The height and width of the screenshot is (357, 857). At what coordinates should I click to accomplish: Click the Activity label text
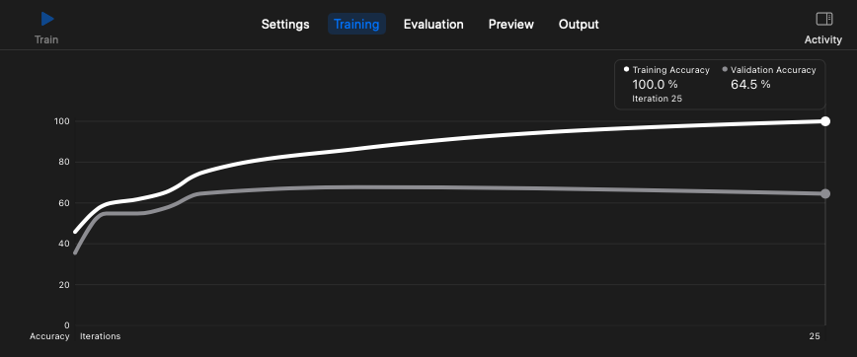[x=823, y=39]
